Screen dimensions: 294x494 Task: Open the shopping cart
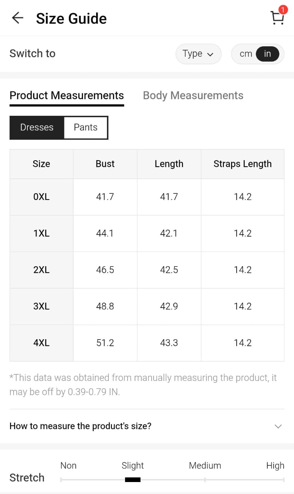[277, 18]
